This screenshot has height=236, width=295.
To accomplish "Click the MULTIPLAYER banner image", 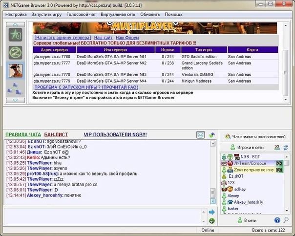I will [155, 28].
